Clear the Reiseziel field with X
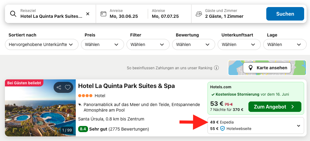 [x=88, y=14]
